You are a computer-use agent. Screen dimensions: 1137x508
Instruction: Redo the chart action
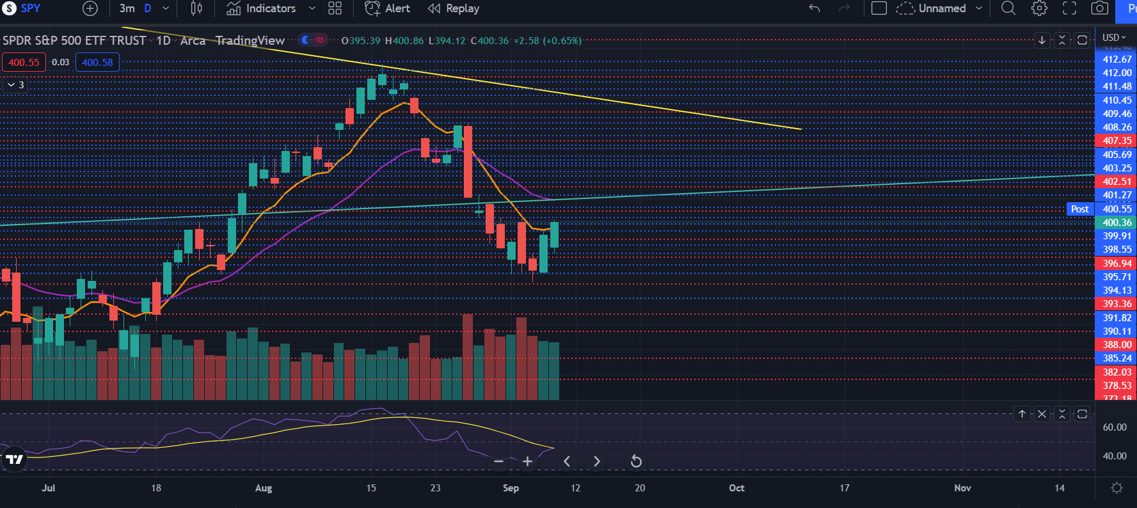pos(845,8)
